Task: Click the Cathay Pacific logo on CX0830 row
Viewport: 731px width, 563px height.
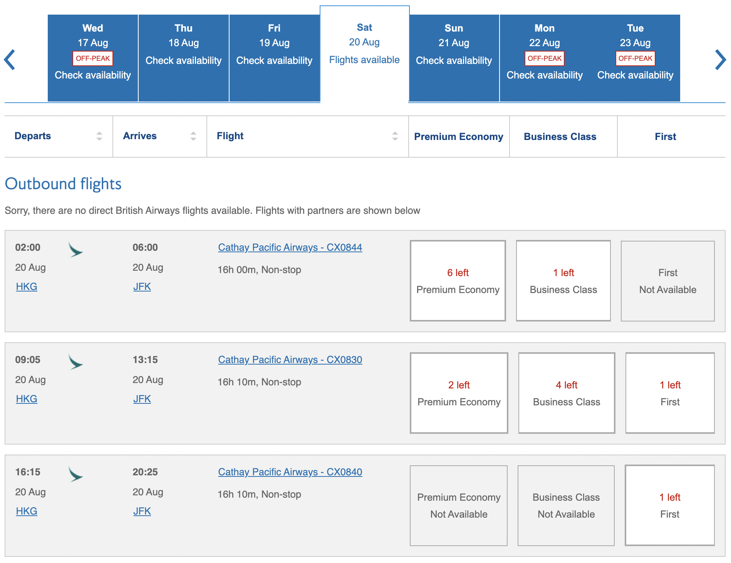Action: (75, 362)
